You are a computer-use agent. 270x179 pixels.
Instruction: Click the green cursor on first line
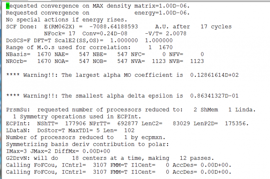pyautogui.click(x=8, y=6)
